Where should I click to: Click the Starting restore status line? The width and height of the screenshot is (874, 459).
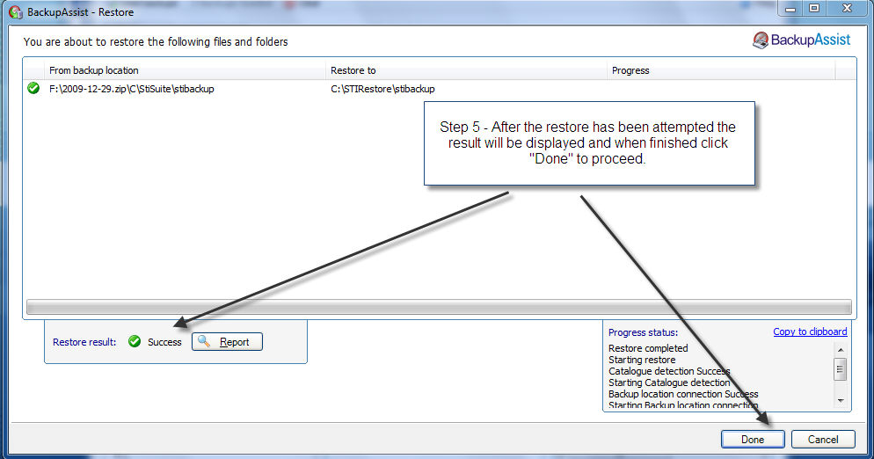pos(642,360)
